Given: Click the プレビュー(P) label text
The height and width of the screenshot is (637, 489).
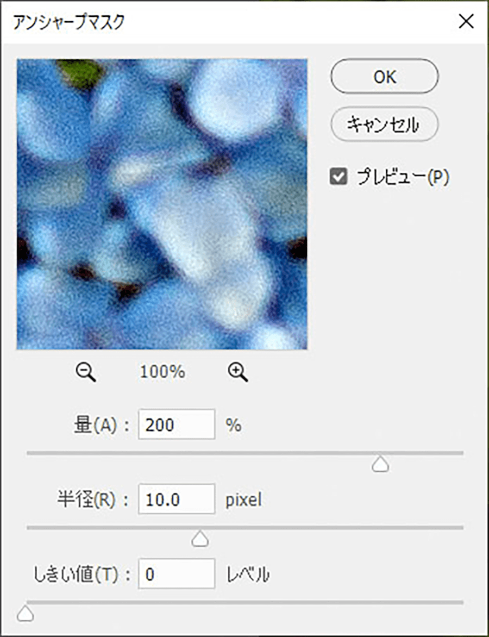Looking at the screenshot, I should [x=403, y=178].
